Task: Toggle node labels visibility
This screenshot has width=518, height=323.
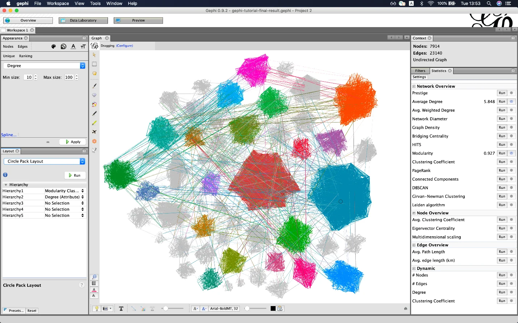Action: pos(121,308)
